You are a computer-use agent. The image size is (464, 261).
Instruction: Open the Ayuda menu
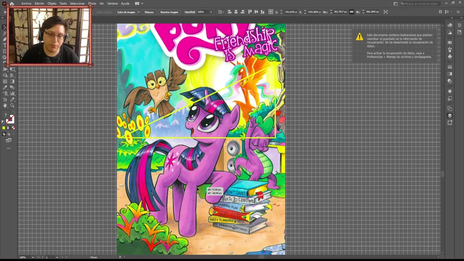[x=125, y=4]
